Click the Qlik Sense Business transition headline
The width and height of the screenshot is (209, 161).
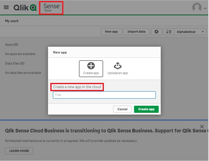coord(107,131)
